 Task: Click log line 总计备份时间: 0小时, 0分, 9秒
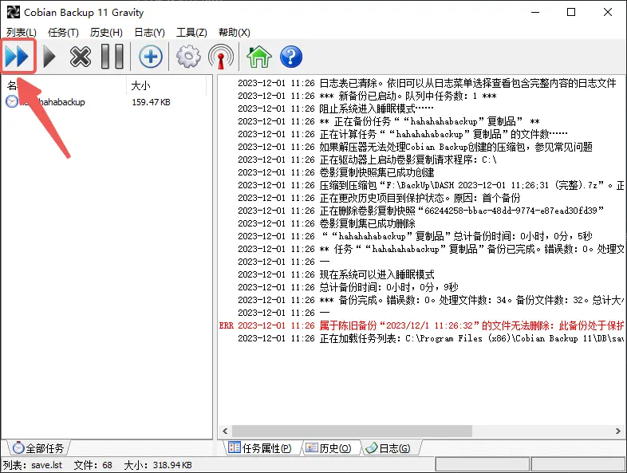[348, 287]
